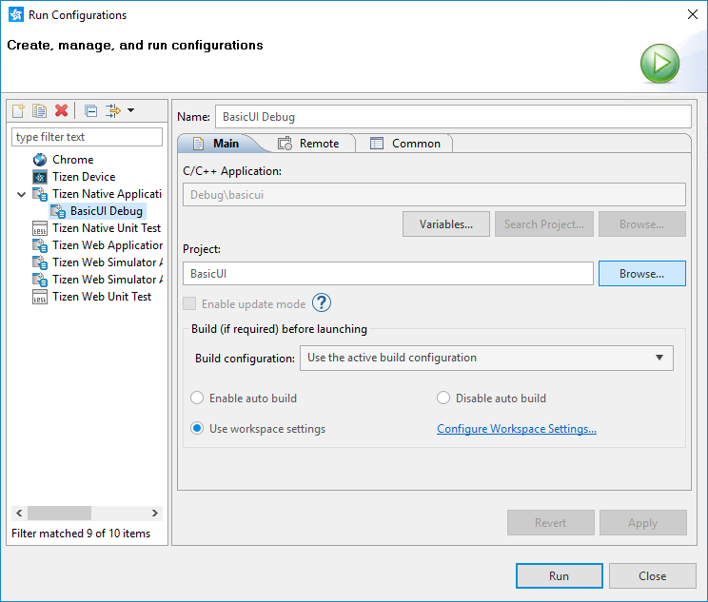
Task: Click the Duplicate configuration icon
Action: click(x=39, y=110)
